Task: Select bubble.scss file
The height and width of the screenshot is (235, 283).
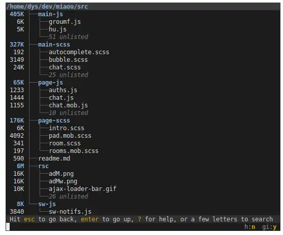Action: pos(68,60)
